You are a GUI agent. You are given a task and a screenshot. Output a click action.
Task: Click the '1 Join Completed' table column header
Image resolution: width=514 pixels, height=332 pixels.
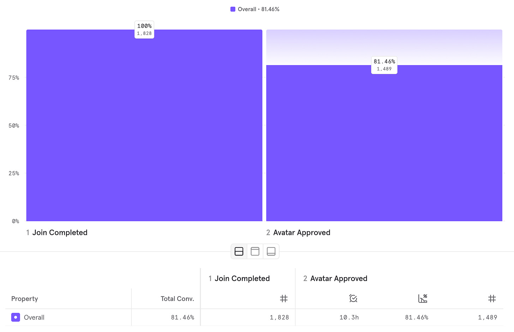click(x=239, y=278)
